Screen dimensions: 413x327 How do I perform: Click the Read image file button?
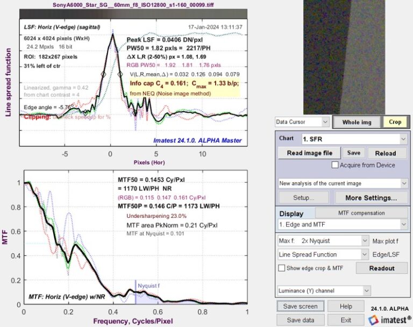[309, 153]
